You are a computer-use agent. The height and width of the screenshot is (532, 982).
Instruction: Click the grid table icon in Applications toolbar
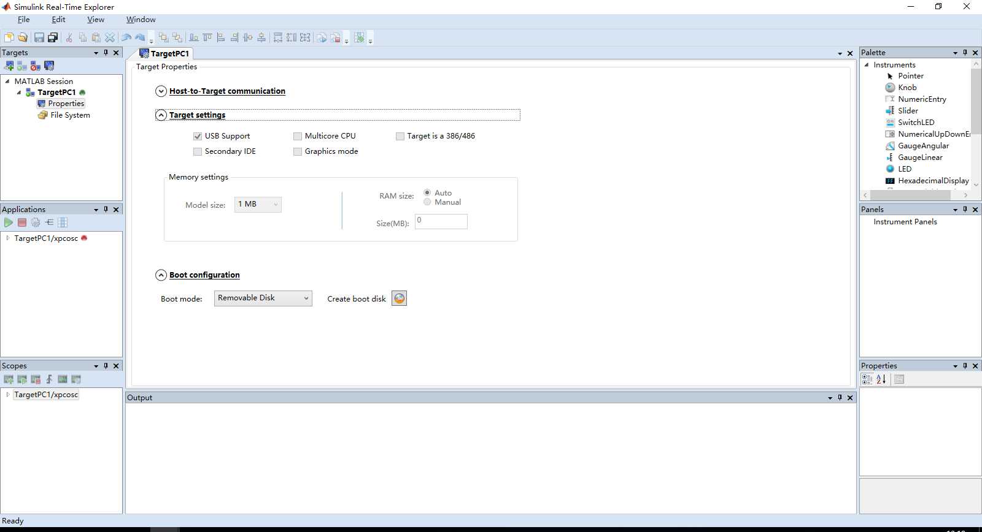click(63, 222)
